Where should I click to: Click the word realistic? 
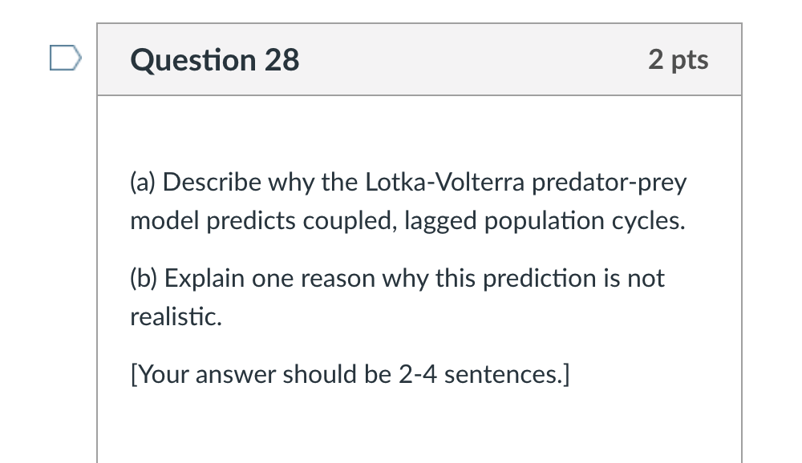pos(176,316)
